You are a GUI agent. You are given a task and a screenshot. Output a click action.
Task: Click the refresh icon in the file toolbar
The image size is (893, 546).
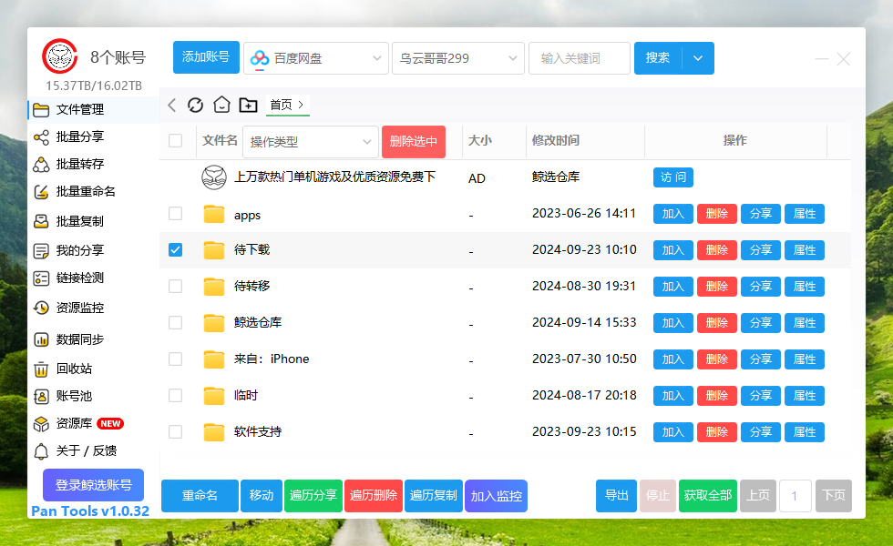pyautogui.click(x=195, y=105)
